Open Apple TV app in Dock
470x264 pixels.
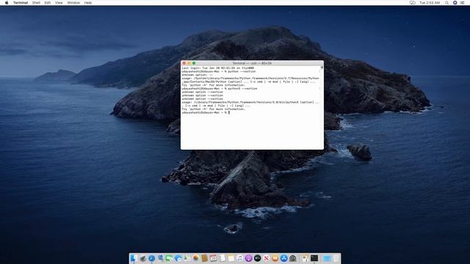258,258
